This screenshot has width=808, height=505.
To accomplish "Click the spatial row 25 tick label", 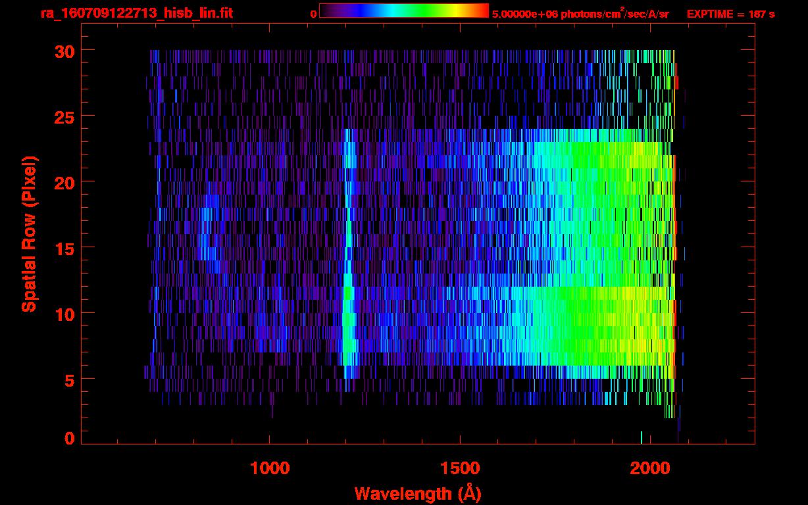I will tap(63, 116).
